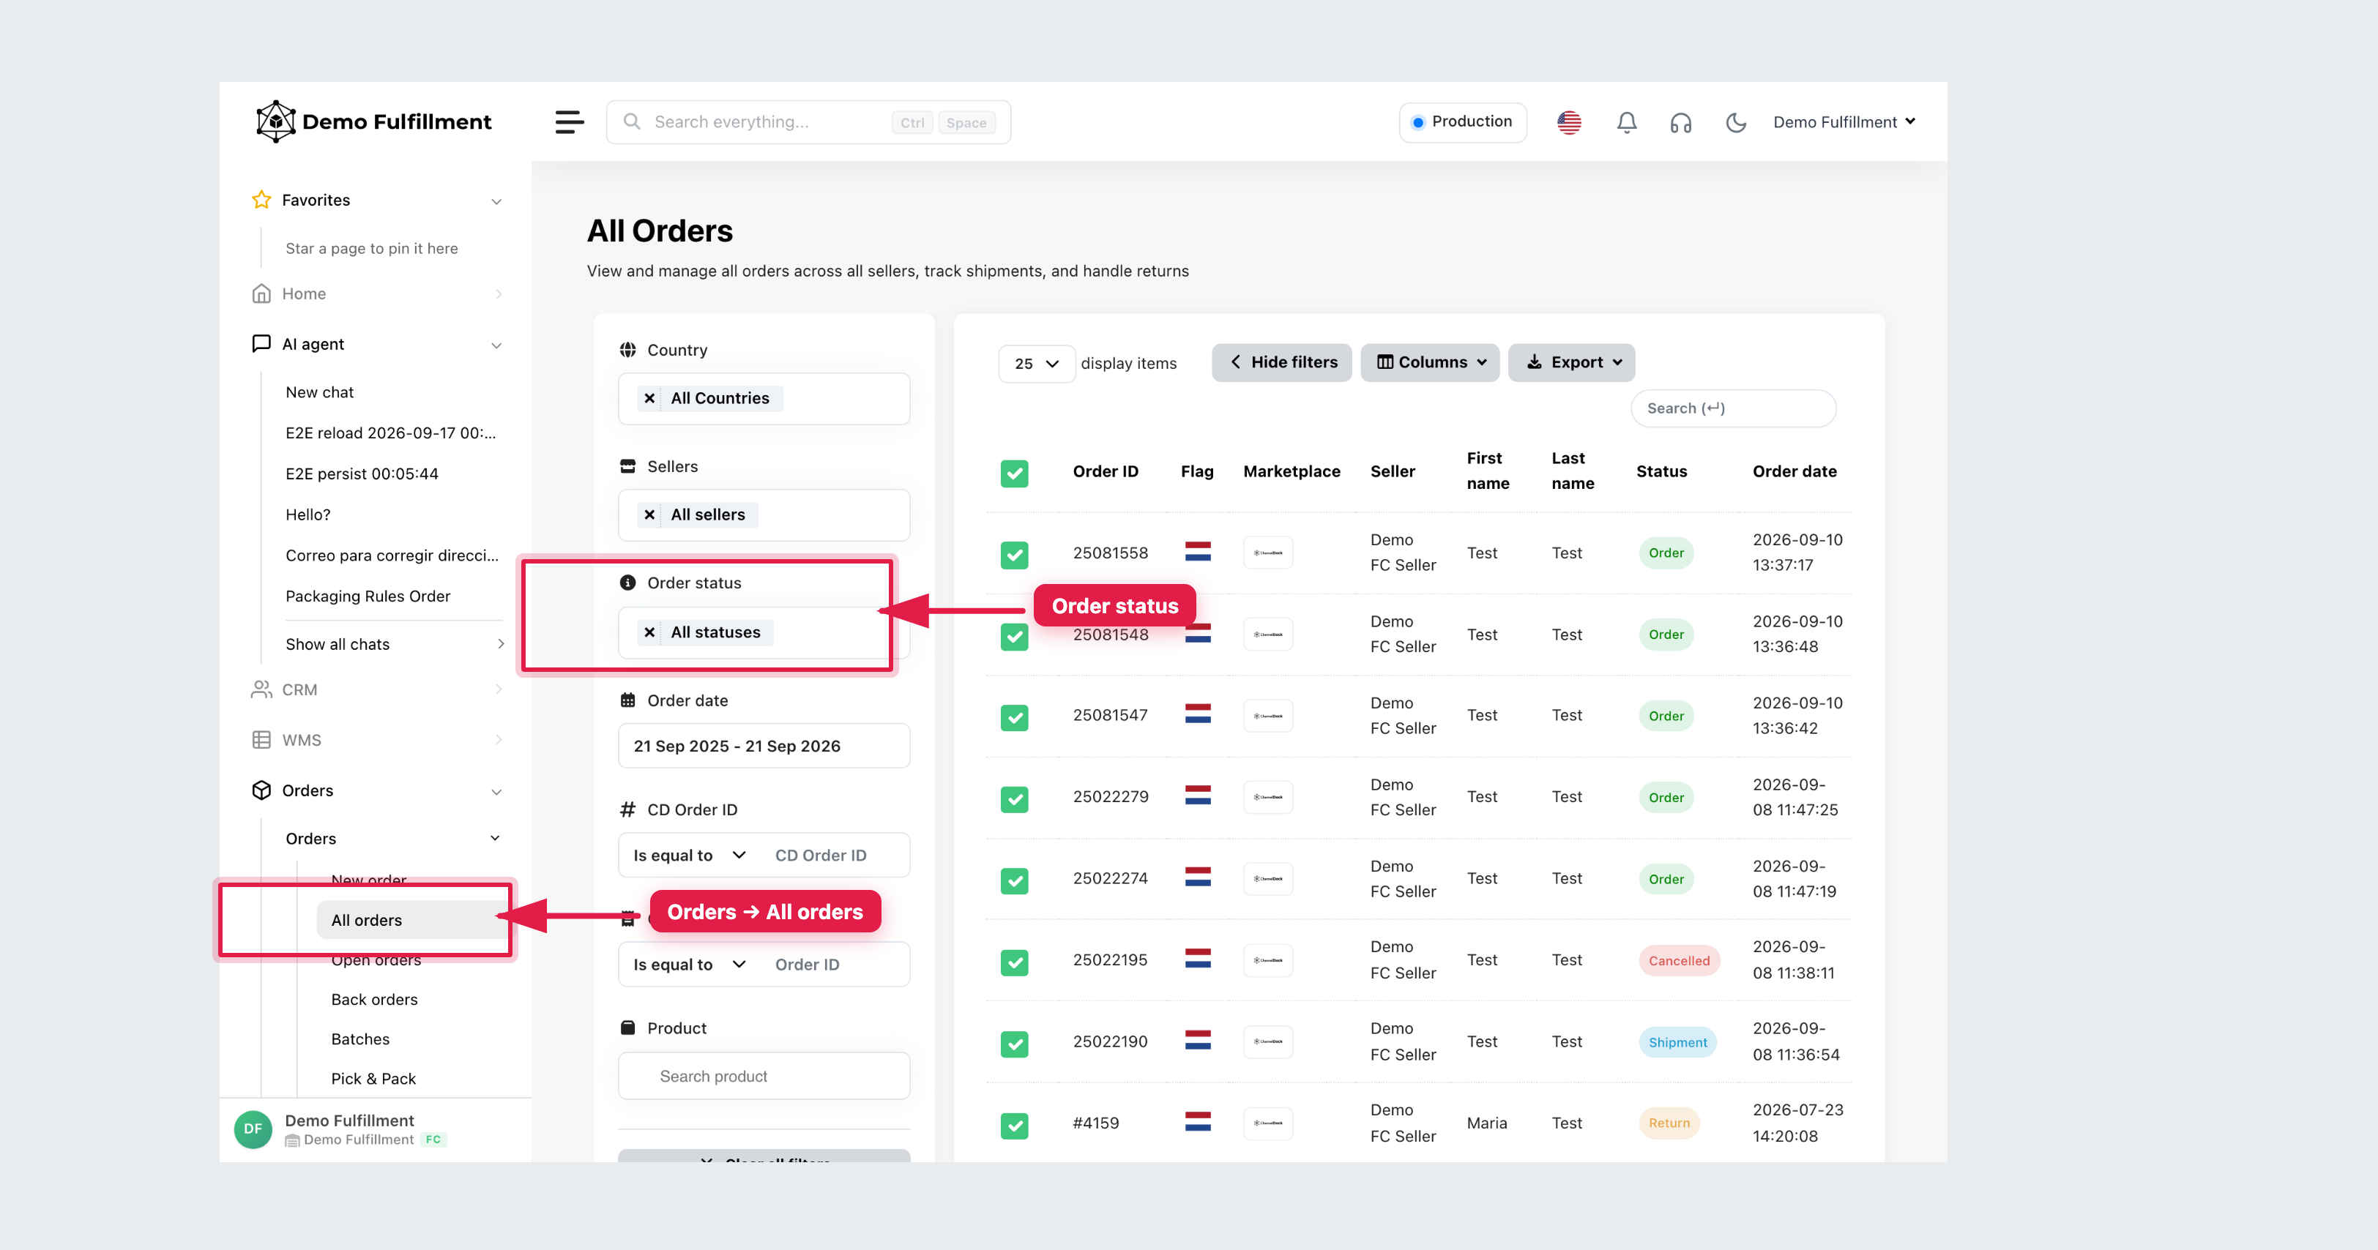Click the DF user avatar
Viewport: 2378px width, 1250px height.
[x=253, y=1129]
